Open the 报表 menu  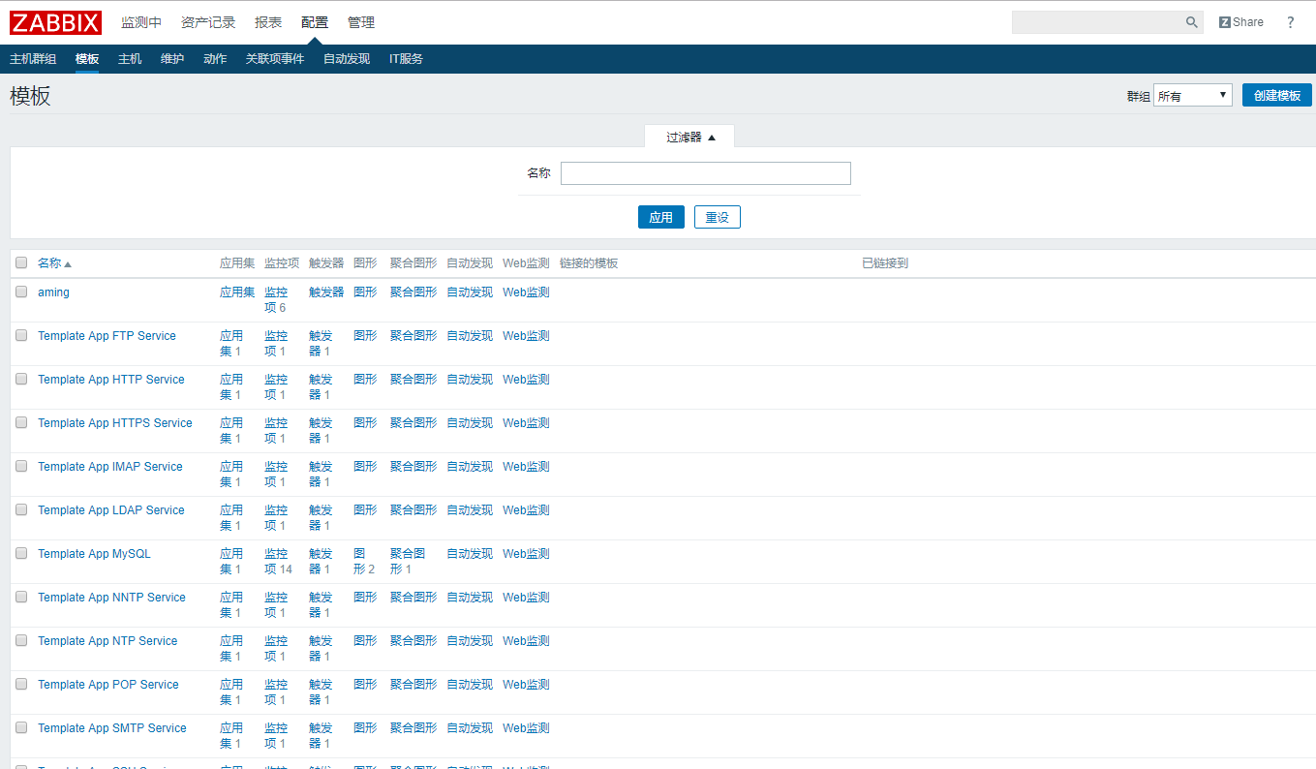click(268, 22)
